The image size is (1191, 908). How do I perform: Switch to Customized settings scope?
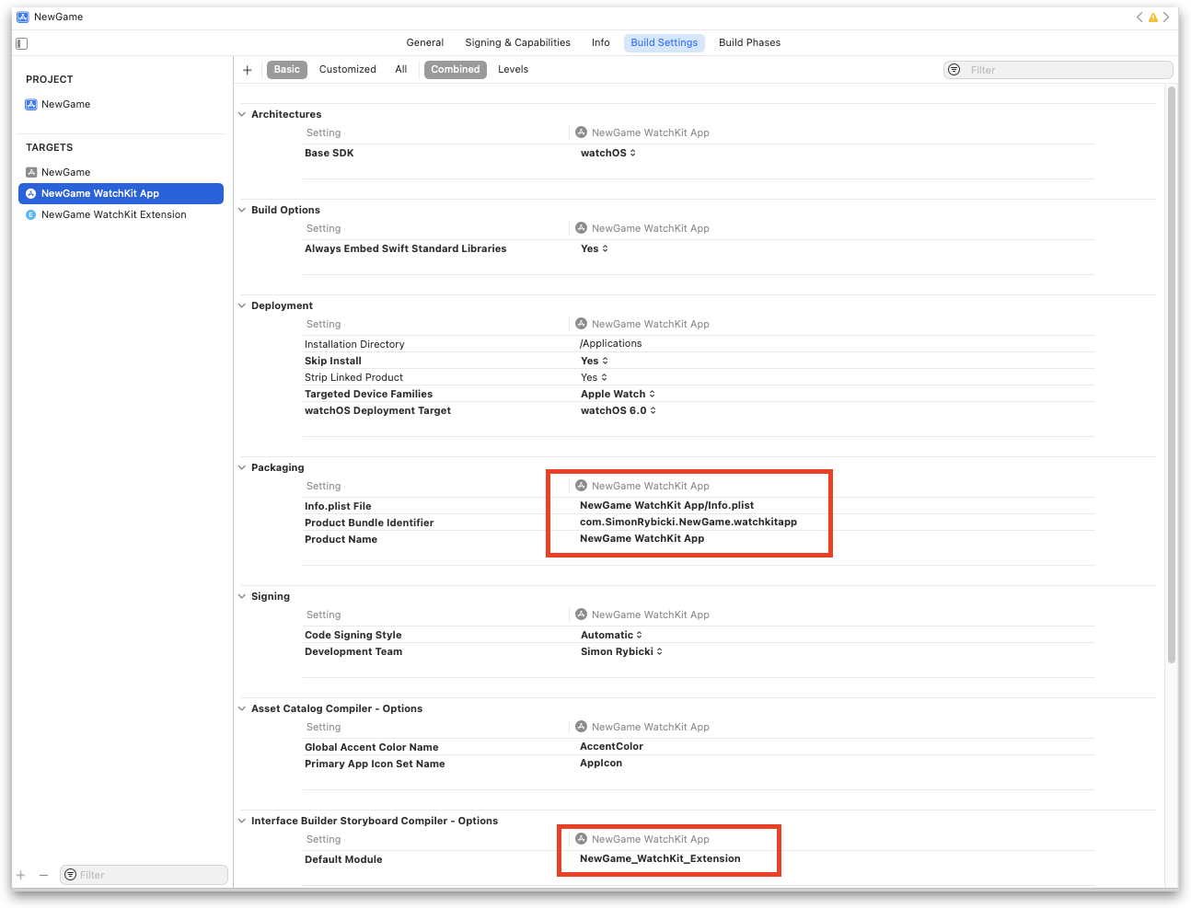(348, 70)
